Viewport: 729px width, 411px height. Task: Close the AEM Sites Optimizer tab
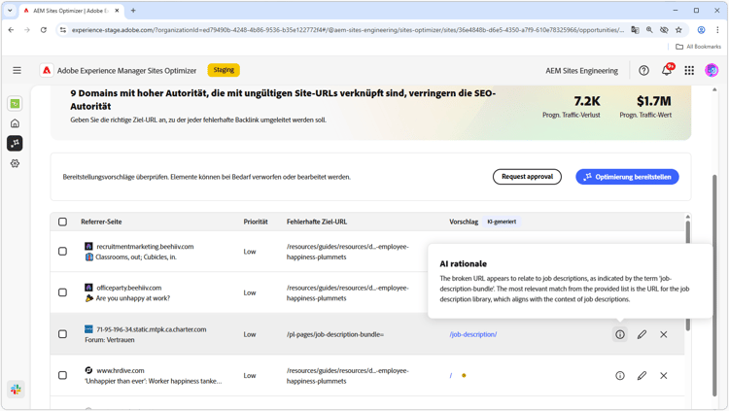pos(118,11)
